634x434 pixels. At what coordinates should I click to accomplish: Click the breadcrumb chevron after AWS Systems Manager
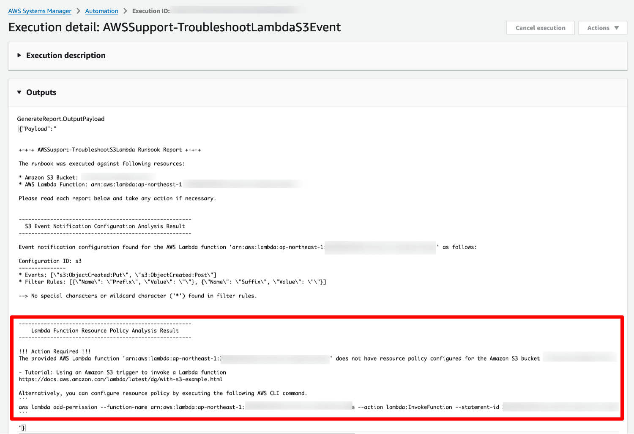point(78,11)
